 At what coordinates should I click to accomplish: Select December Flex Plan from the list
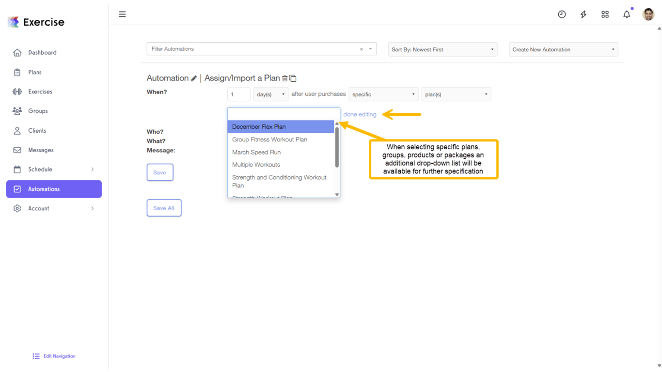(265, 126)
